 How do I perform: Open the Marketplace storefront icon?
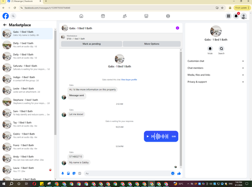[x=146, y=16]
